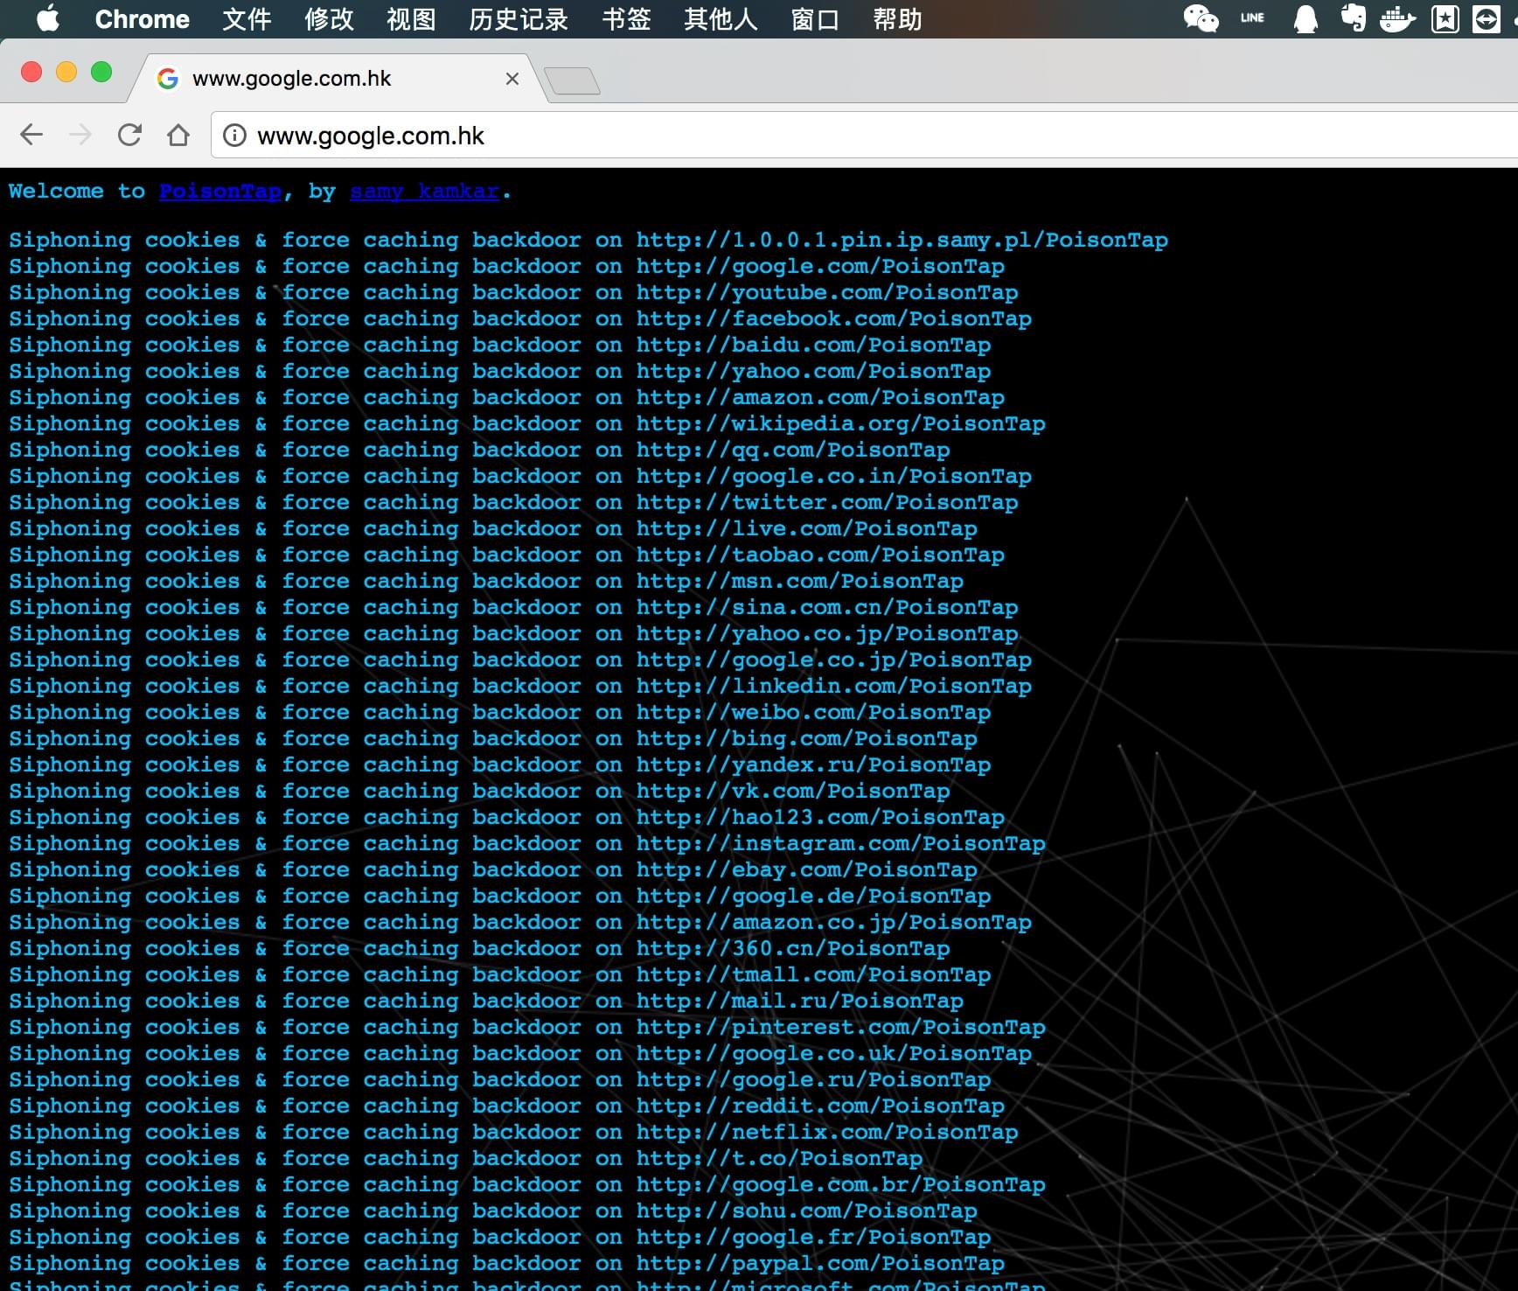Click the http://t.co/PoisonTap text
The image size is (1518, 1291).
point(779,1158)
